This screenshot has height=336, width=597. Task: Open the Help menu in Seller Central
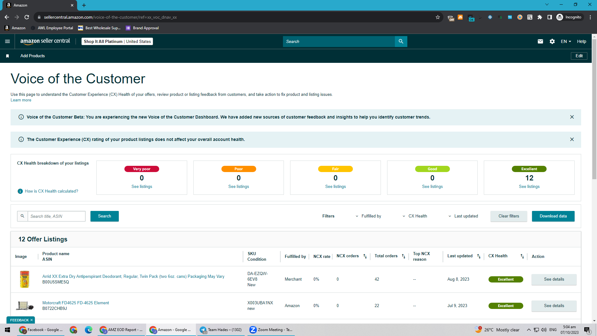coord(581,41)
